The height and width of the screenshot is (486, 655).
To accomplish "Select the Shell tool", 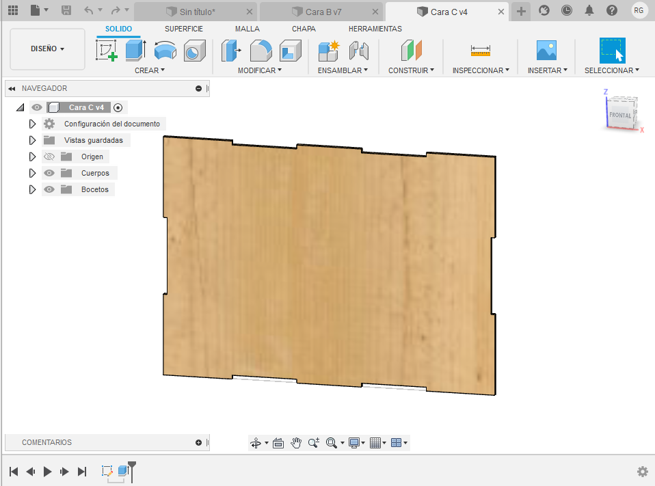I will coord(290,51).
